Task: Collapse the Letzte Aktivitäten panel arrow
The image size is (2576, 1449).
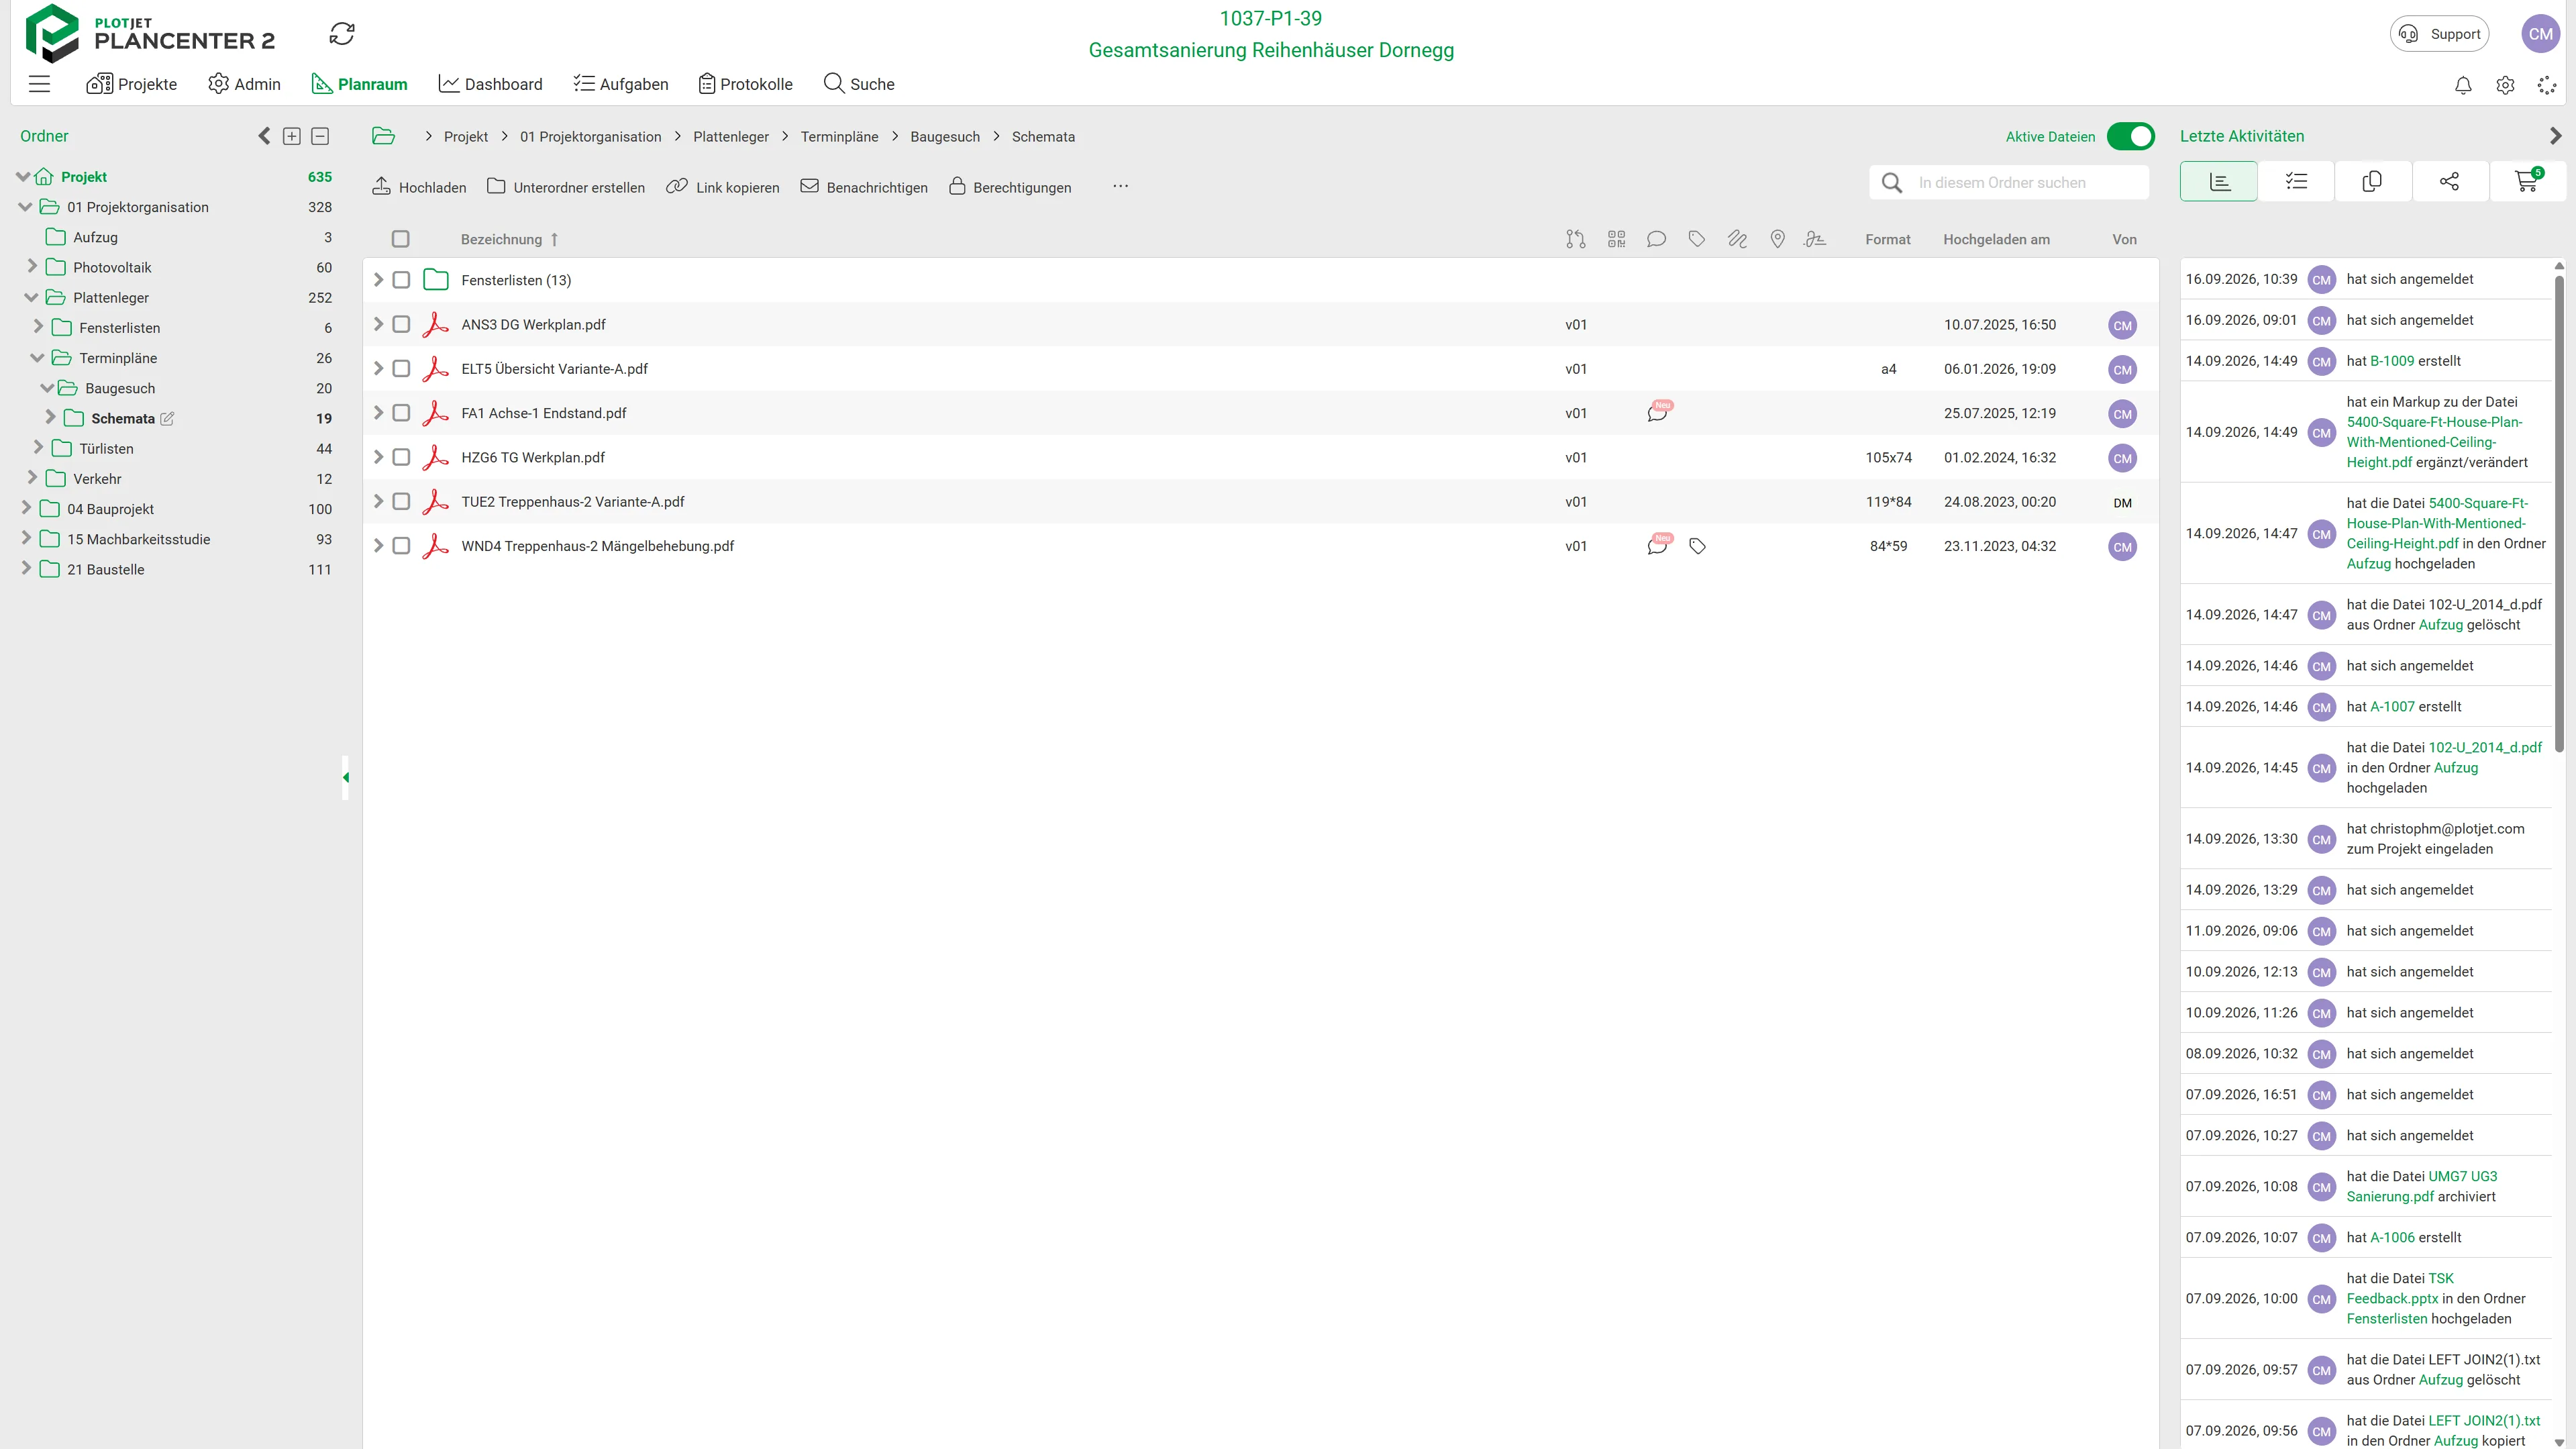Action: point(2555,136)
